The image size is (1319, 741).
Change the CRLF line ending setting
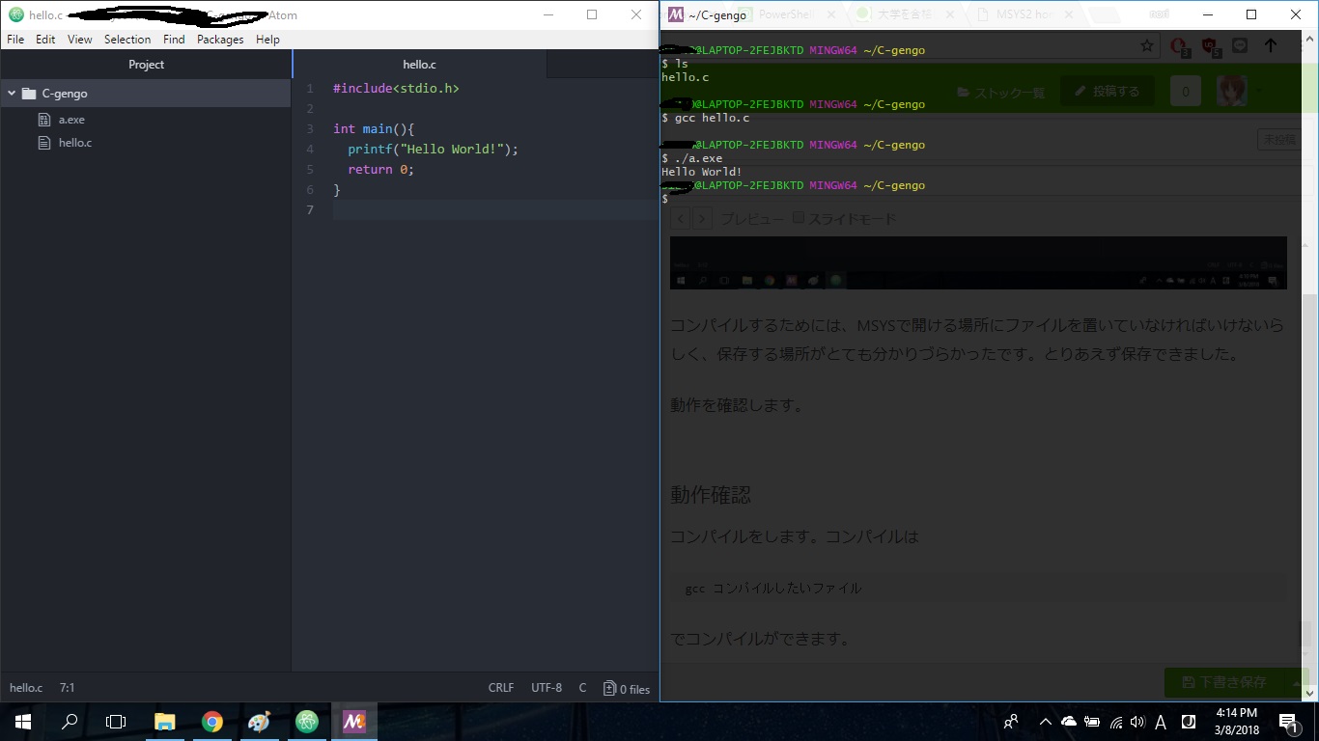click(501, 688)
